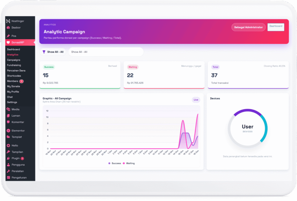Viewport: 297px width, 201px height.
Task: Open Media via its sidebar icon
Action: coord(8,109)
